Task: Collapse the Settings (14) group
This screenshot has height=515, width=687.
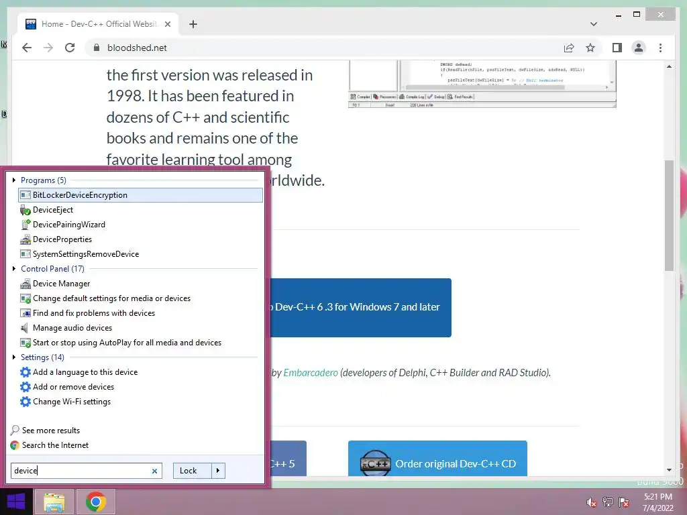Action: point(14,357)
